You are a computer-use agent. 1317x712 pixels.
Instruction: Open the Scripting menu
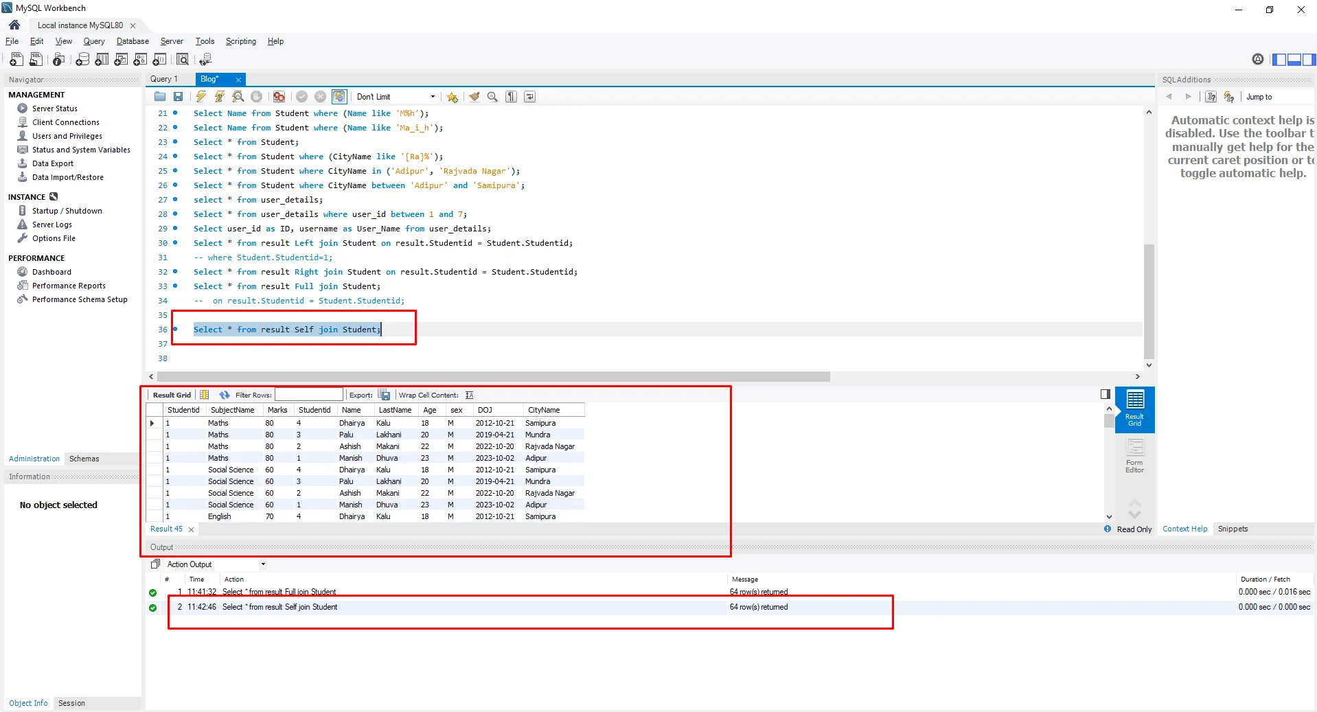[x=240, y=41]
